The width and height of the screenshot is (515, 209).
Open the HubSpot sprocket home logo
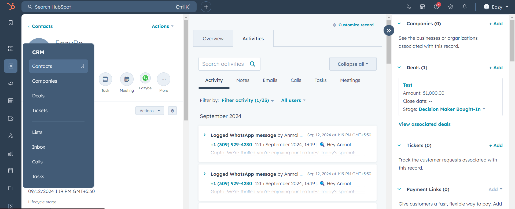pos(11,6)
